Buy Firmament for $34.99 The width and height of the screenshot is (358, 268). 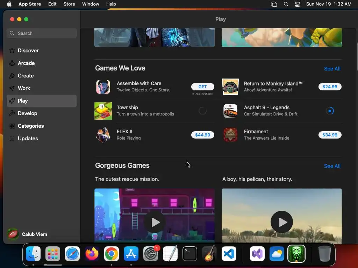(330, 135)
